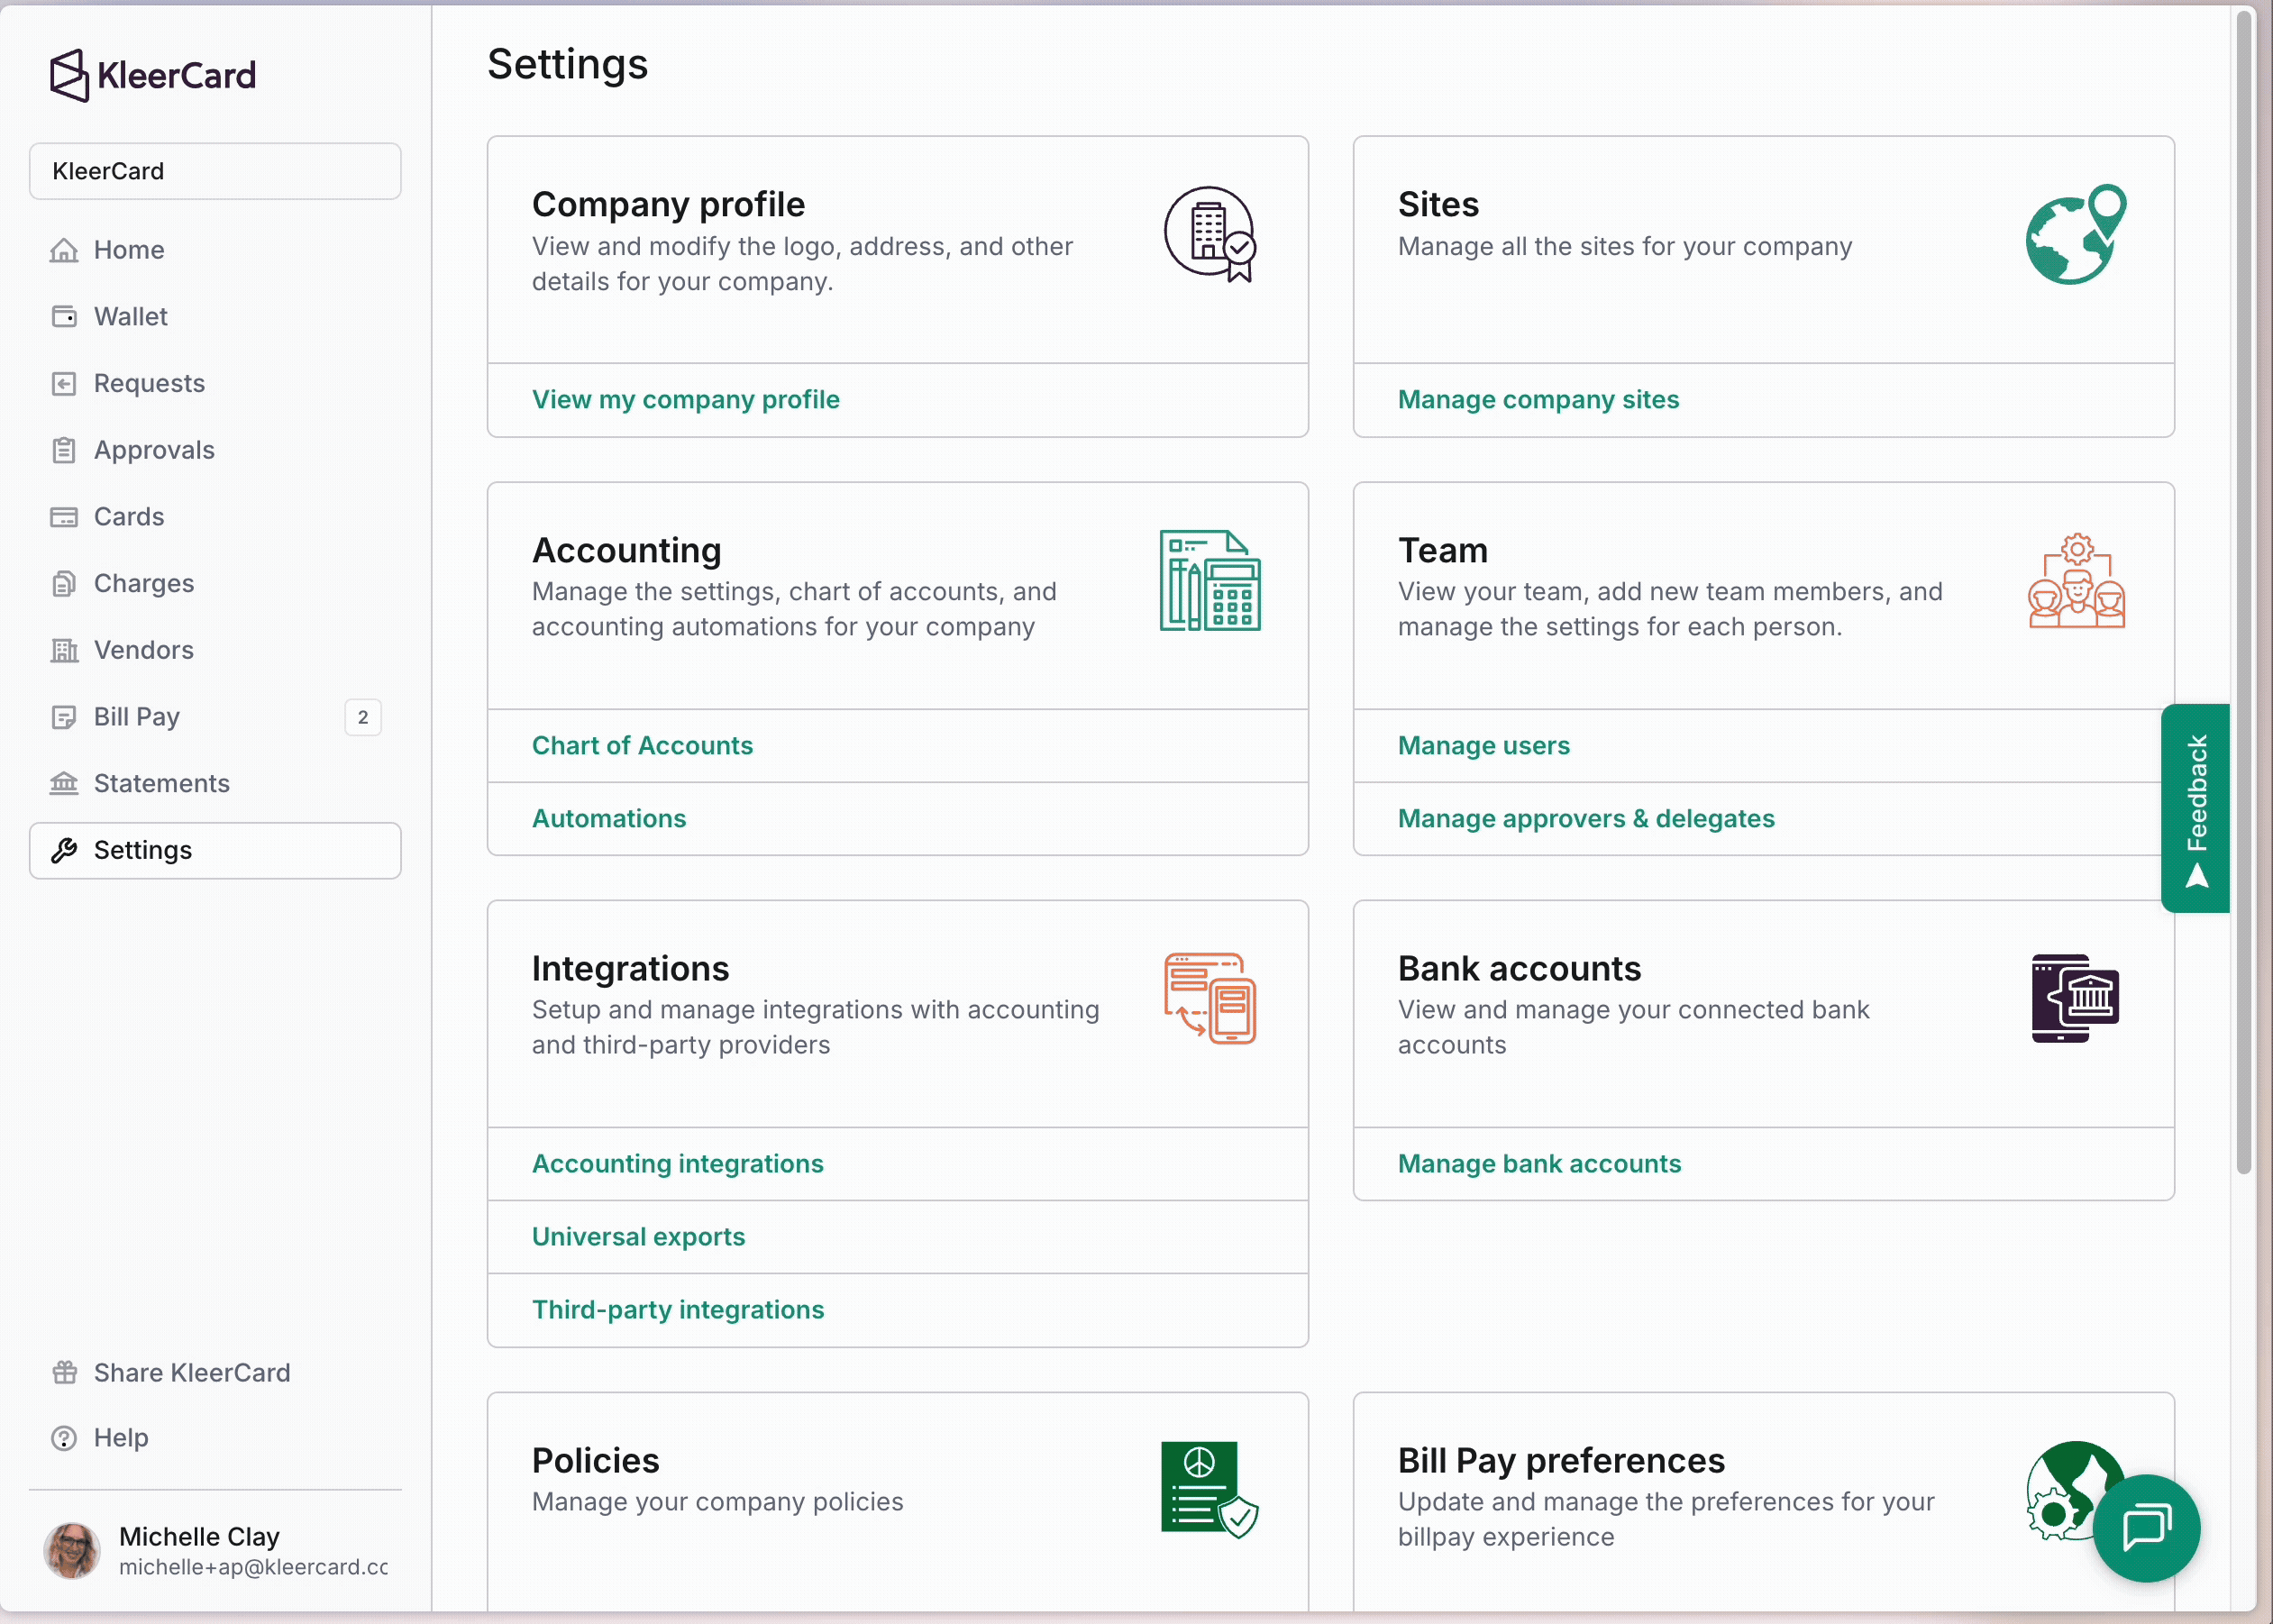Click the Team members icon
This screenshot has width=2273, height=1624.
[x=2076, y=580]
